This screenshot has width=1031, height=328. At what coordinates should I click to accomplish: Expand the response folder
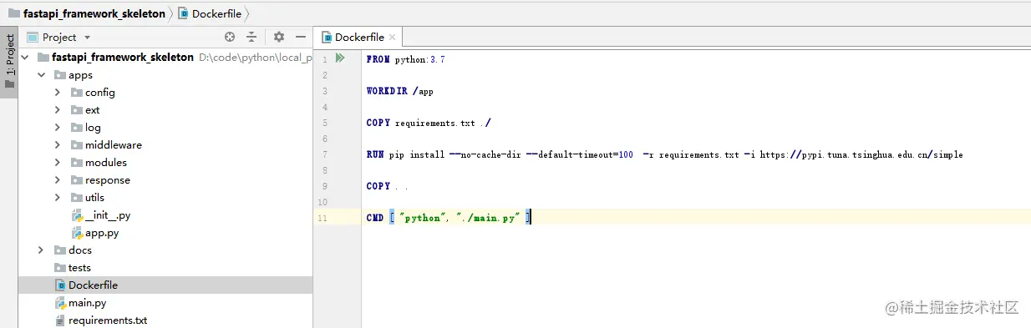[58, 180]
